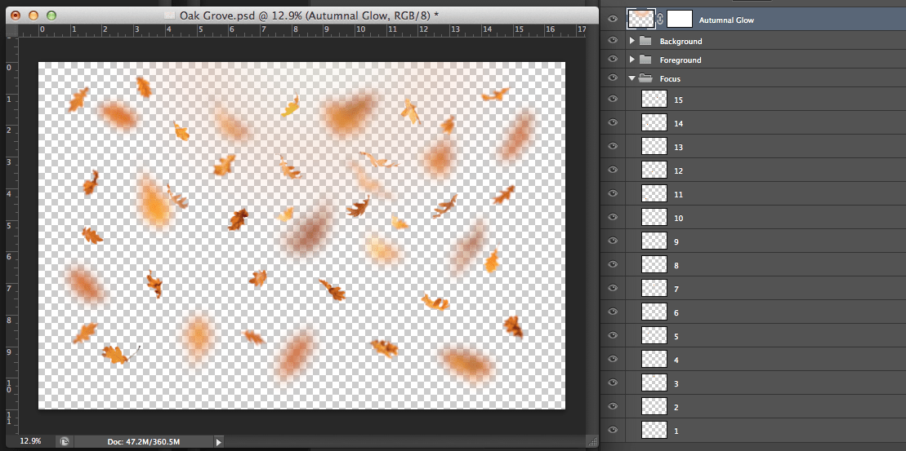Click the open Focus group folder icon
906x451 pixels.
(645, 78)
